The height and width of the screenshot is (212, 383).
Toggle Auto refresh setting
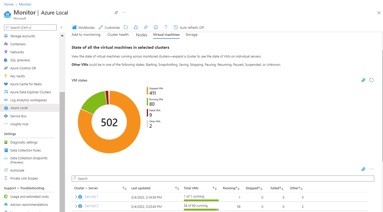[189, 27]
